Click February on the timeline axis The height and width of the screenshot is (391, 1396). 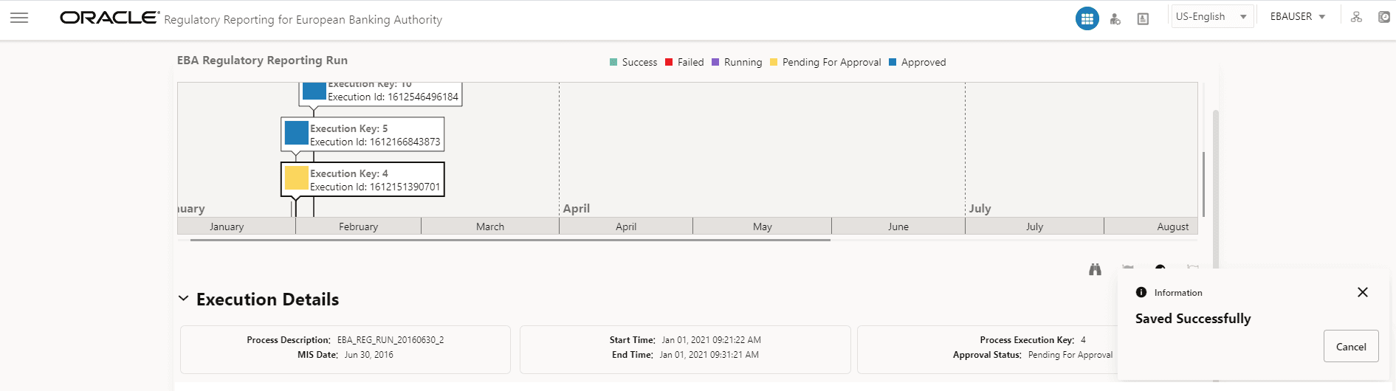click(x=358, y=226)
